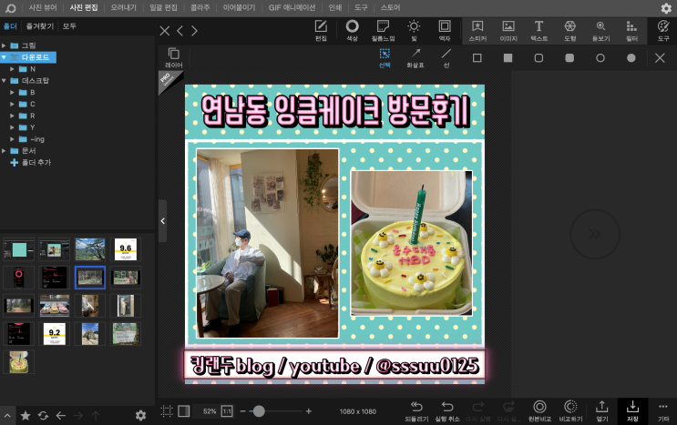The image size is (677, 425).
Task: Select the outlined rectangle shape
Action: [x=477, y=57]
